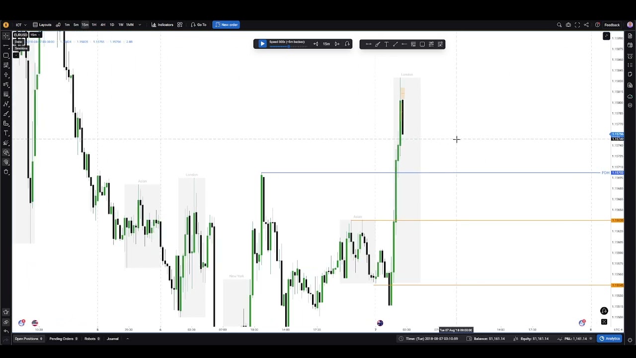Image resolution: width=636 pixels, height=358 pixels.
Task: Open settings gear icon at bottom right
Action: [x=630, y=340]
